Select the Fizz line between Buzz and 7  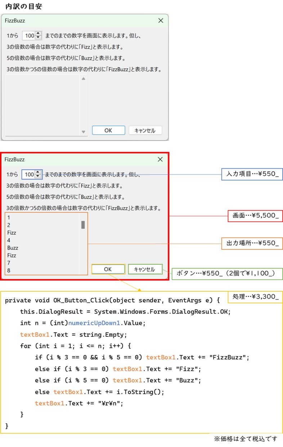(12, 256)
